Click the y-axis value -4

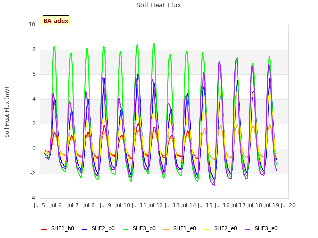coord(33,198)
